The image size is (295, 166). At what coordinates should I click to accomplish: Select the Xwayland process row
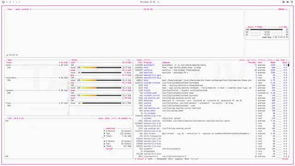(x=211, y=101)
